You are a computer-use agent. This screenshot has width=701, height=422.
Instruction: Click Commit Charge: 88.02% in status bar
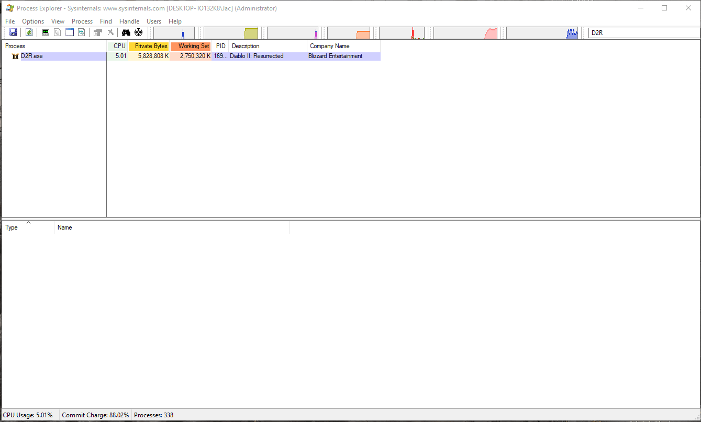(x=95, y=415)
